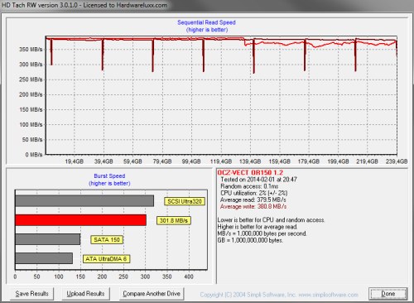
Task: Click the SCSI Ultra320 yellow label
Action: pos(185,201)
